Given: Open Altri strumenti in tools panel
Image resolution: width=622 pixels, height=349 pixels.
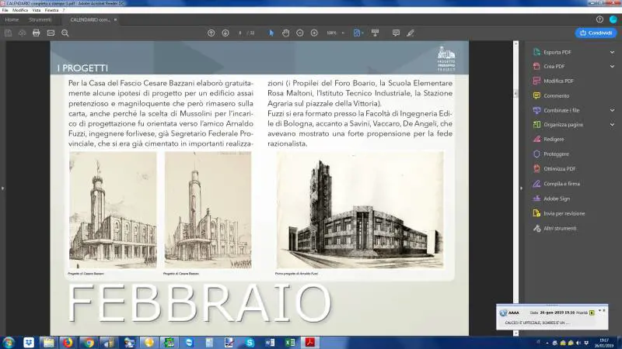Looking at the screenshot, I should coord(560,228).
